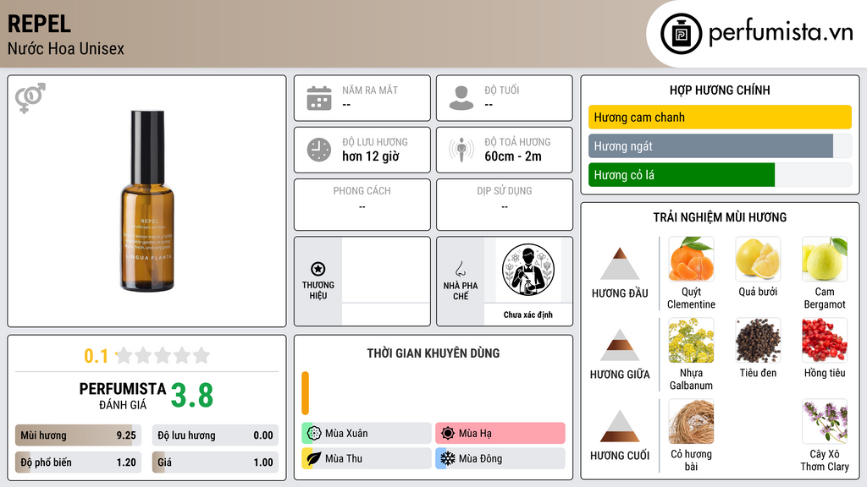
Task: Click the Hương cỏ lá accord bar
Action: point(720,175)
